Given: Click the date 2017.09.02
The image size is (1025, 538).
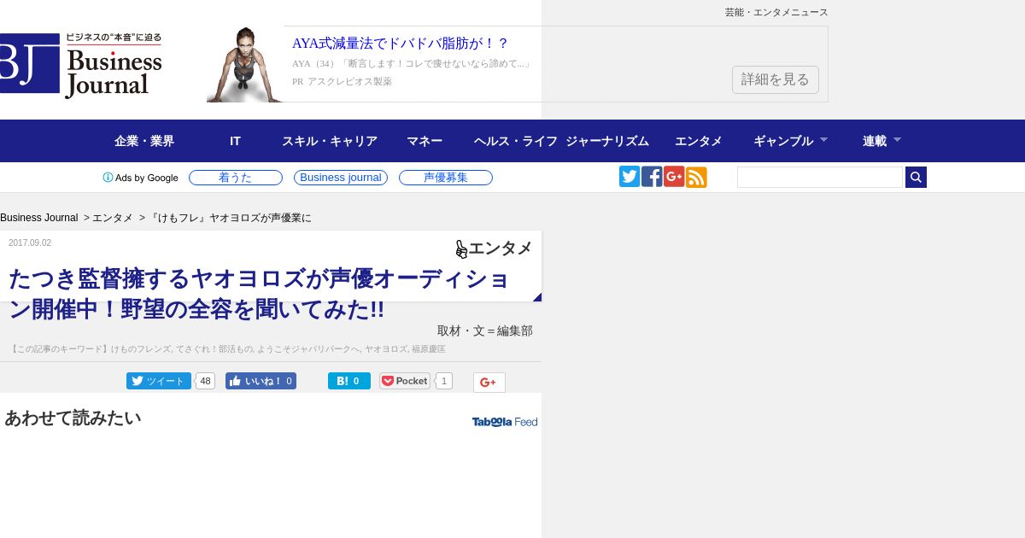Looking at the screenshot, I should [x=30, y=243].
